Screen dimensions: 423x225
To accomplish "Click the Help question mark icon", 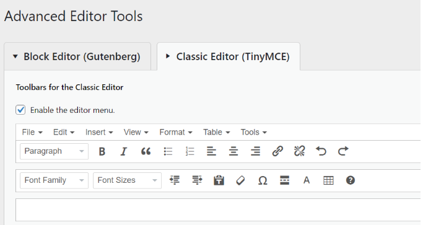I will [x=350, y=180].
